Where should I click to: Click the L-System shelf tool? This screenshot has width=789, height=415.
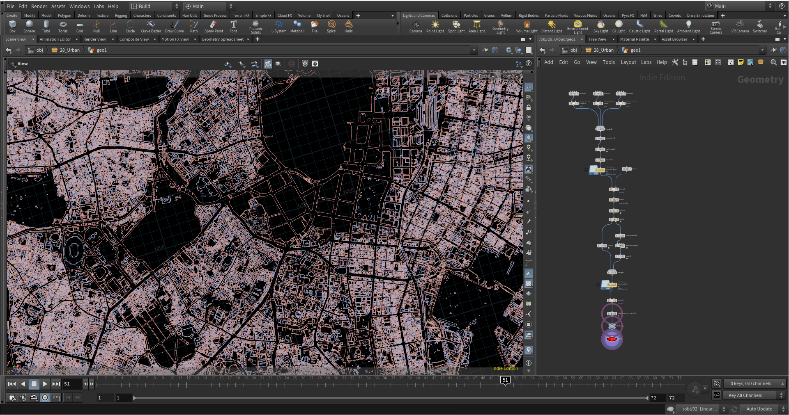point(279,27)
